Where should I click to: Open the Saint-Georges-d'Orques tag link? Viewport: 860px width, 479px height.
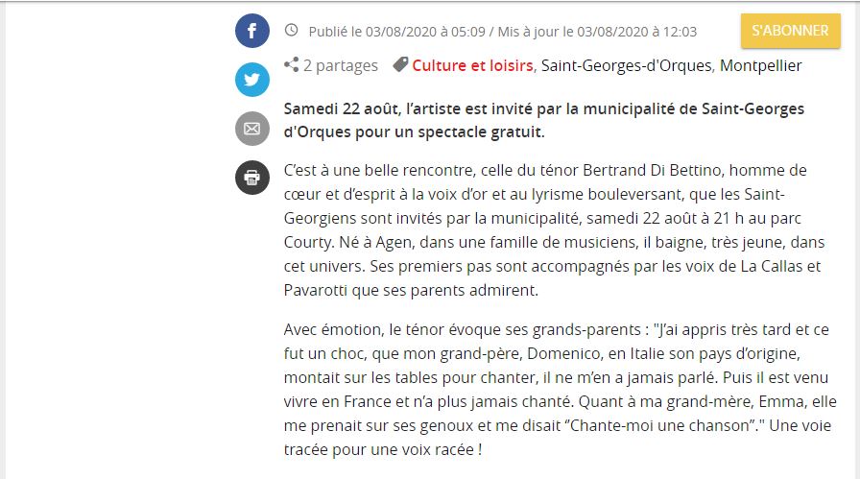click(x=627, y=65)
